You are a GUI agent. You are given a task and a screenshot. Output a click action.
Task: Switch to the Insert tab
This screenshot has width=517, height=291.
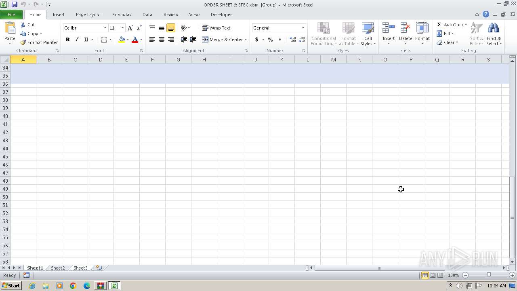click(59, 15)
